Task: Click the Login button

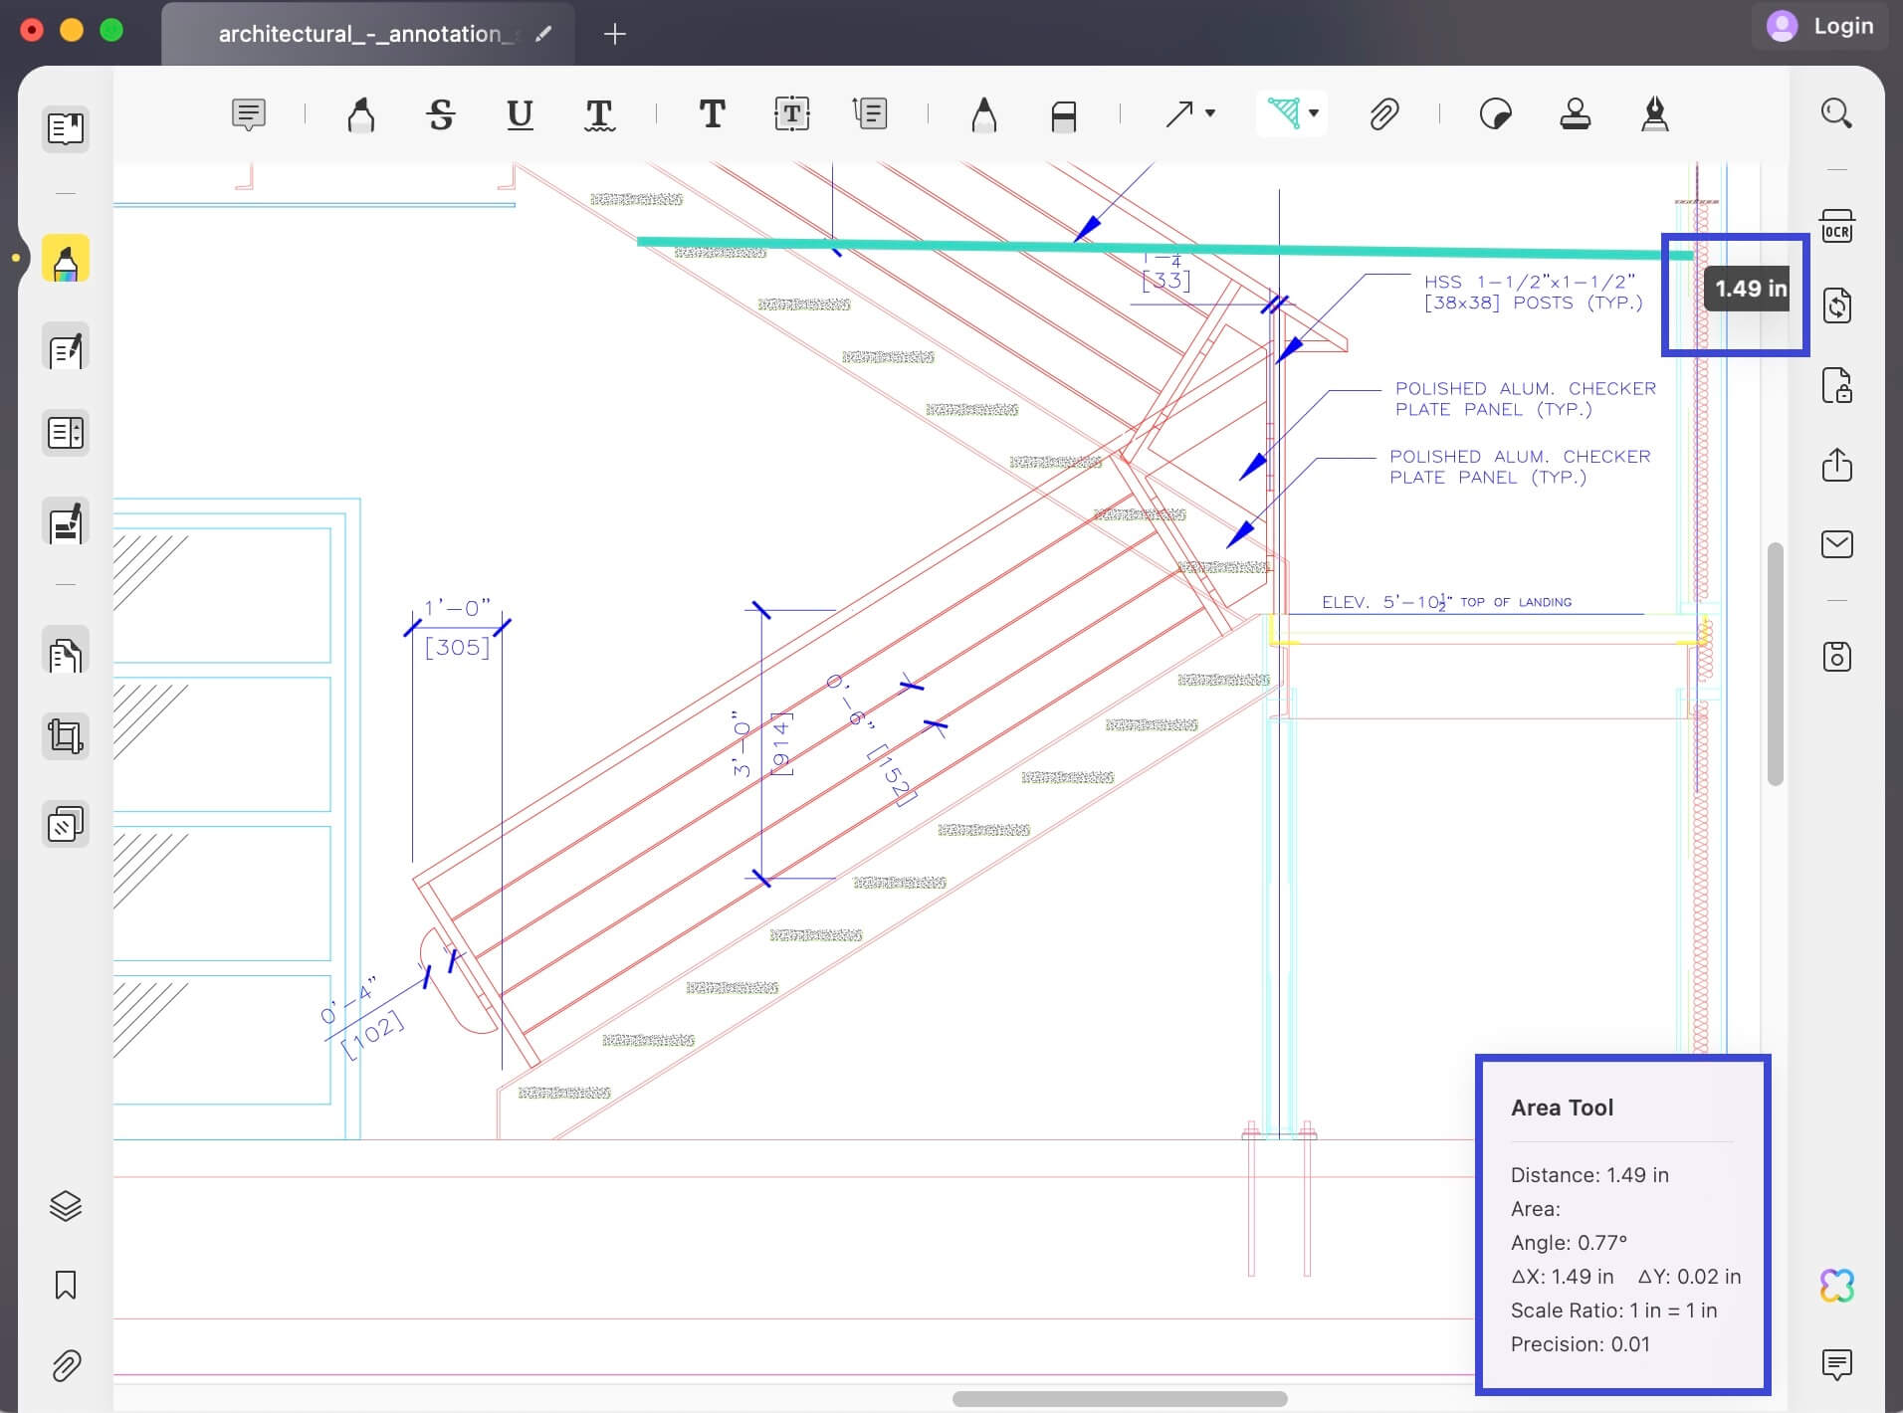Action: [1842, 26]
